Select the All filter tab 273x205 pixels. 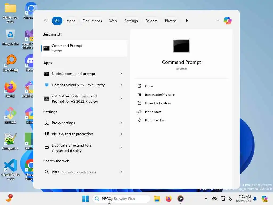click(57, 21)
